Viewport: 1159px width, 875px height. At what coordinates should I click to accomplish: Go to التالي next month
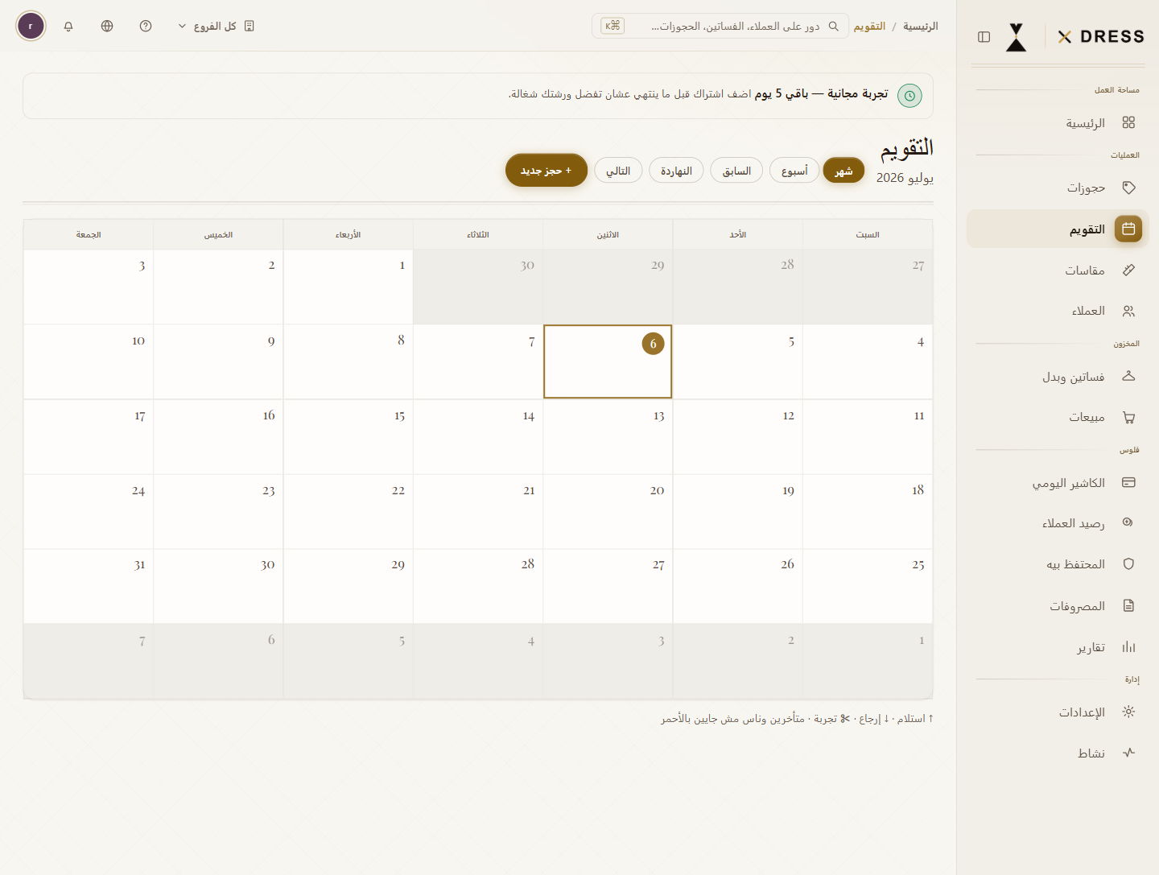(618, 171)
